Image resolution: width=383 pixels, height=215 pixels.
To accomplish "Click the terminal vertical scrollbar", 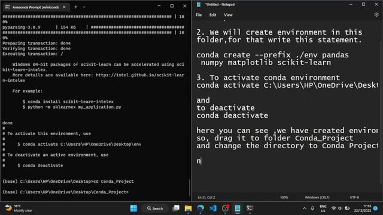I will tap(190, 188).
